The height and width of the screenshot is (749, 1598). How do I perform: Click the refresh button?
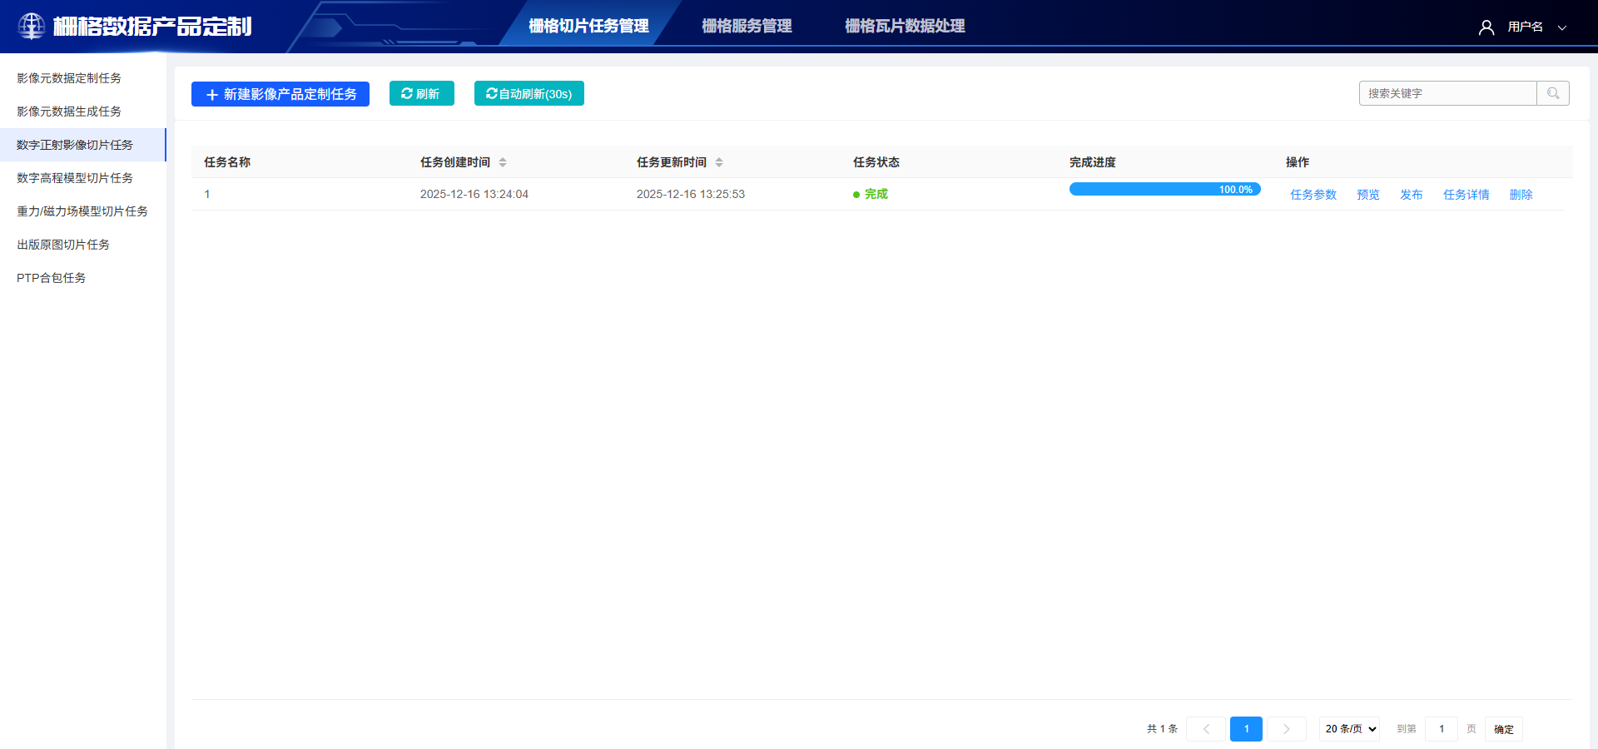coord(421,94)
